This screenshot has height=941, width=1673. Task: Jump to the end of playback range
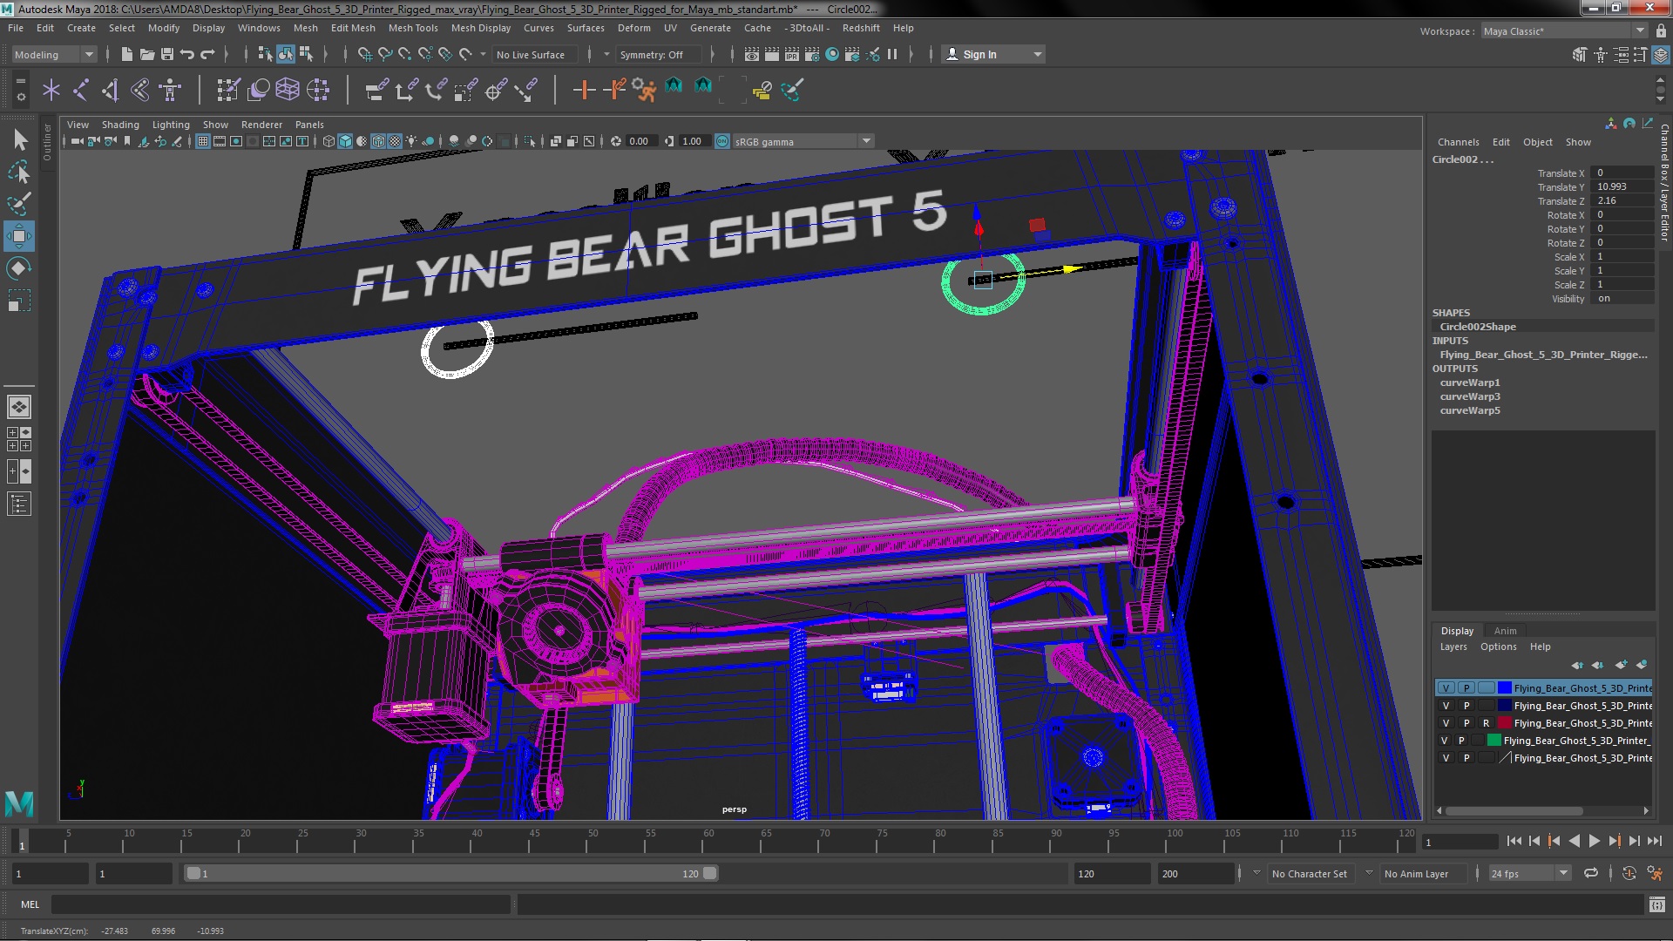click(1655, 841)
